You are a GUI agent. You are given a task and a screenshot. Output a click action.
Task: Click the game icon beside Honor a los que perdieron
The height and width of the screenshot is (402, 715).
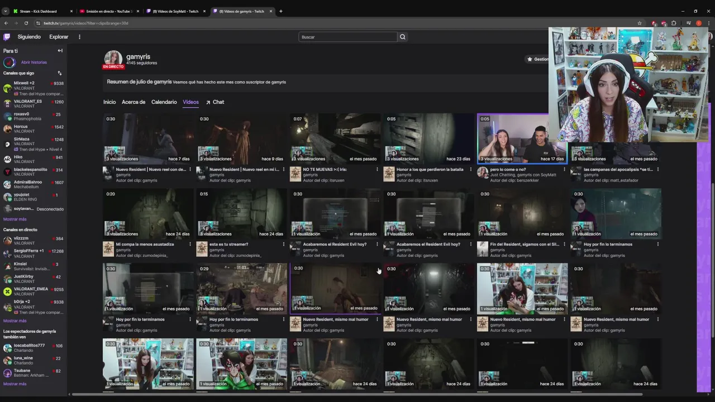(389, 174)
